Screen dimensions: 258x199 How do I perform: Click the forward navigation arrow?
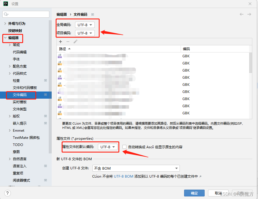pos(249,14)
